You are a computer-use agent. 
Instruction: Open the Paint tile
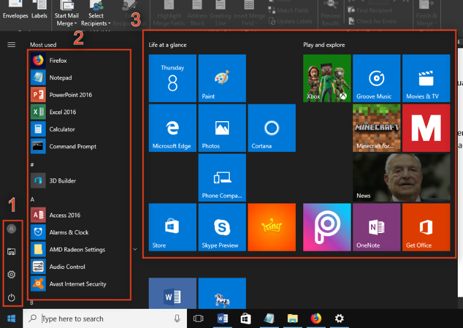[222, 78]
